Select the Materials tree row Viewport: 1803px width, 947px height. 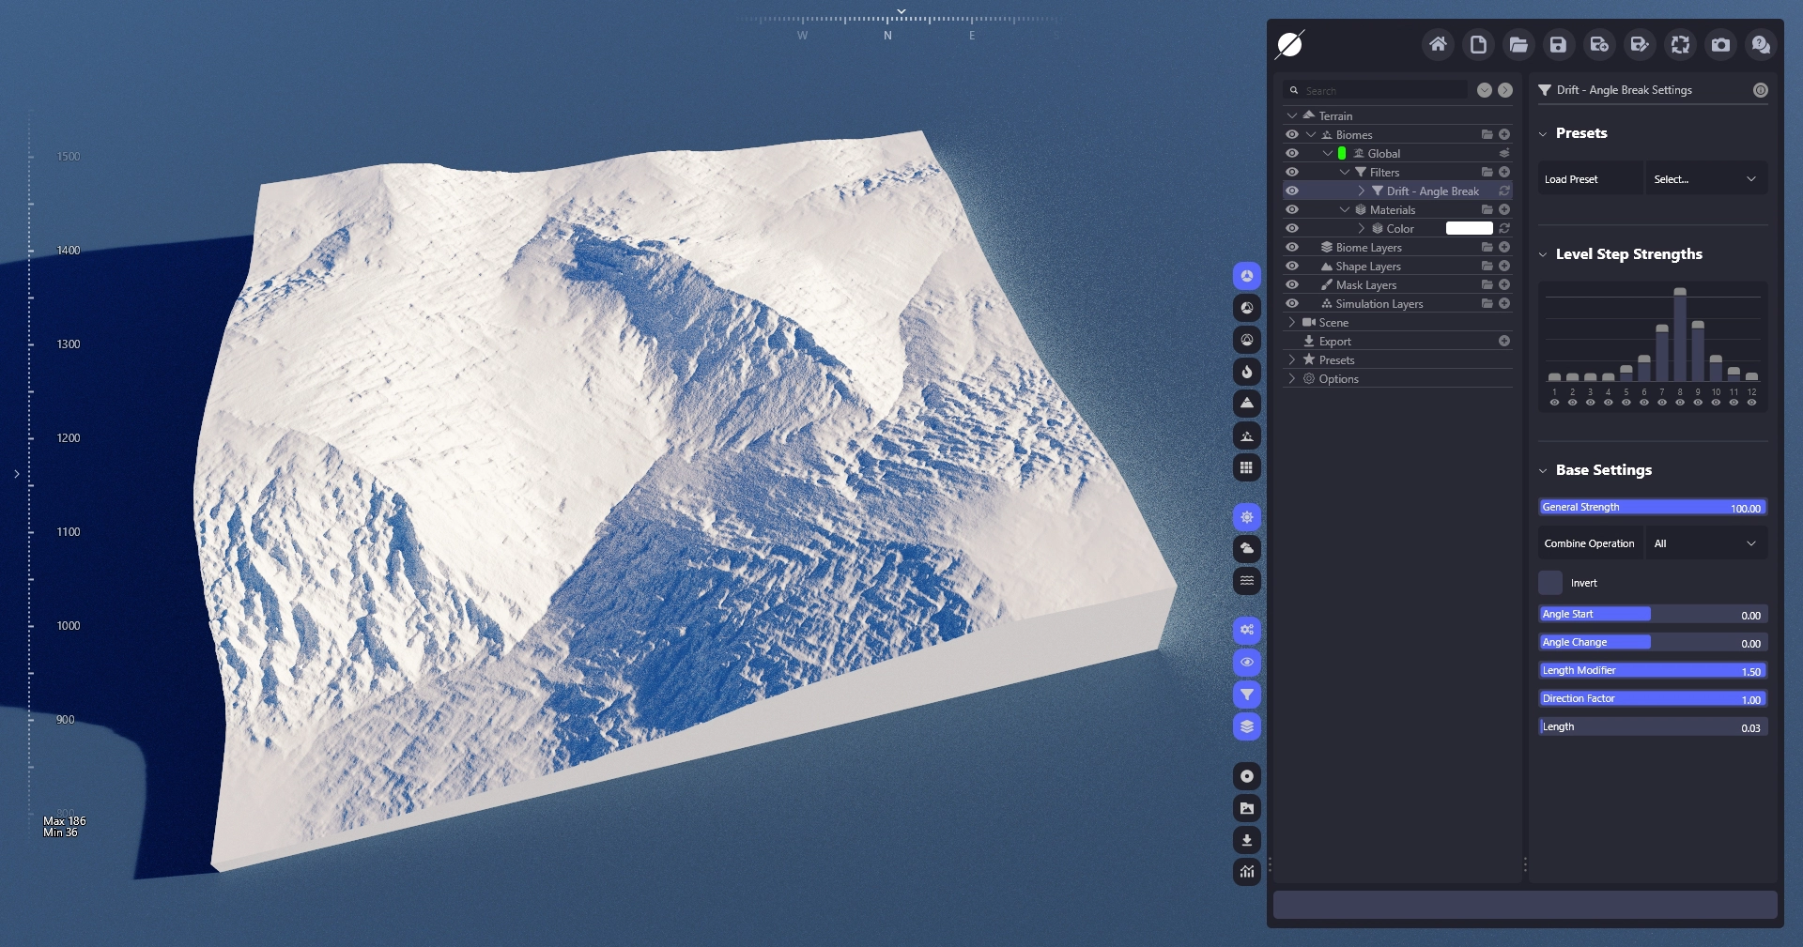click(x=1397, y=209)
